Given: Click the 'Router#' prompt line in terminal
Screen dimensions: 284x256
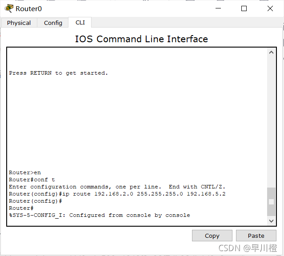Looking at the screenshot, I should click(21, 208).
